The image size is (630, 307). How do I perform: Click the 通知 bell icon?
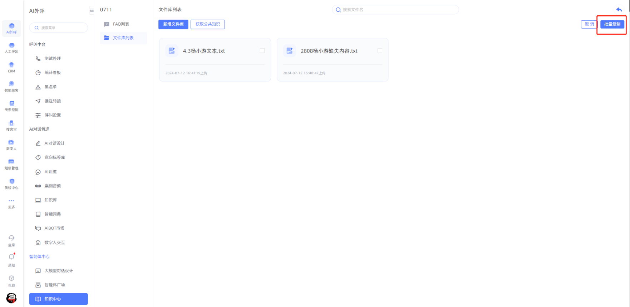point(11,257)
